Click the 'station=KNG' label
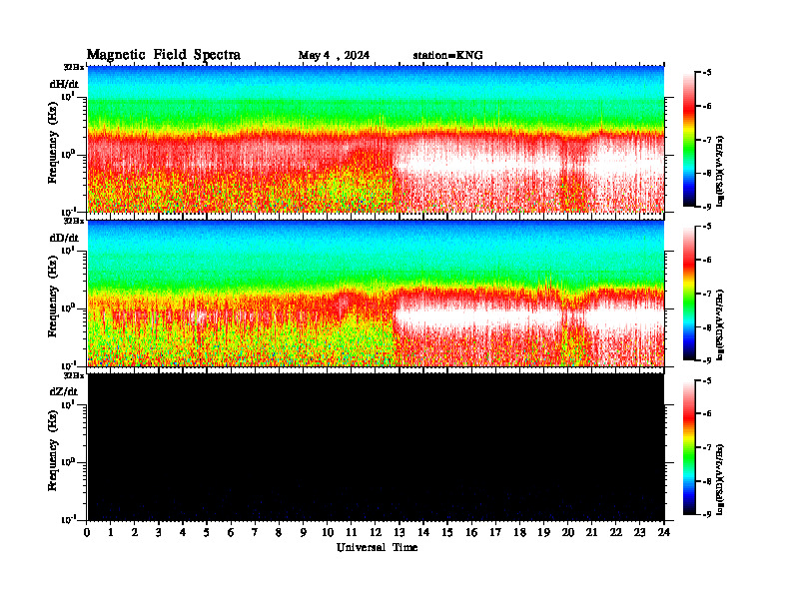The image size is (791, 611). [x=447, y=56]
